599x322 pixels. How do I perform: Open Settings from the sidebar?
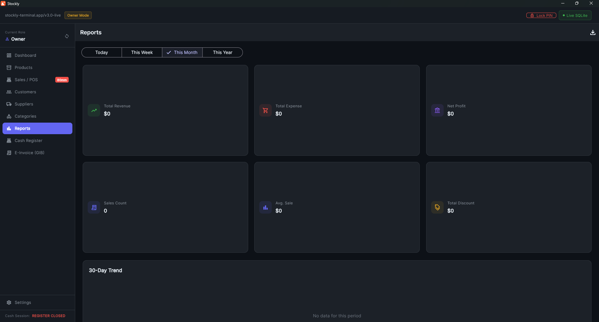[37, 302]
